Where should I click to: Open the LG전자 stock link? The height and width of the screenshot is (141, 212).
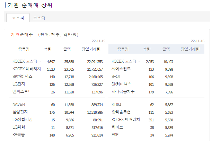(x=19, y=84)
